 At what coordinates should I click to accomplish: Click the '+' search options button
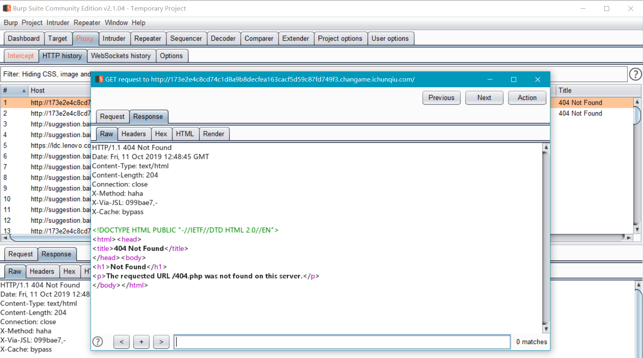142,342
